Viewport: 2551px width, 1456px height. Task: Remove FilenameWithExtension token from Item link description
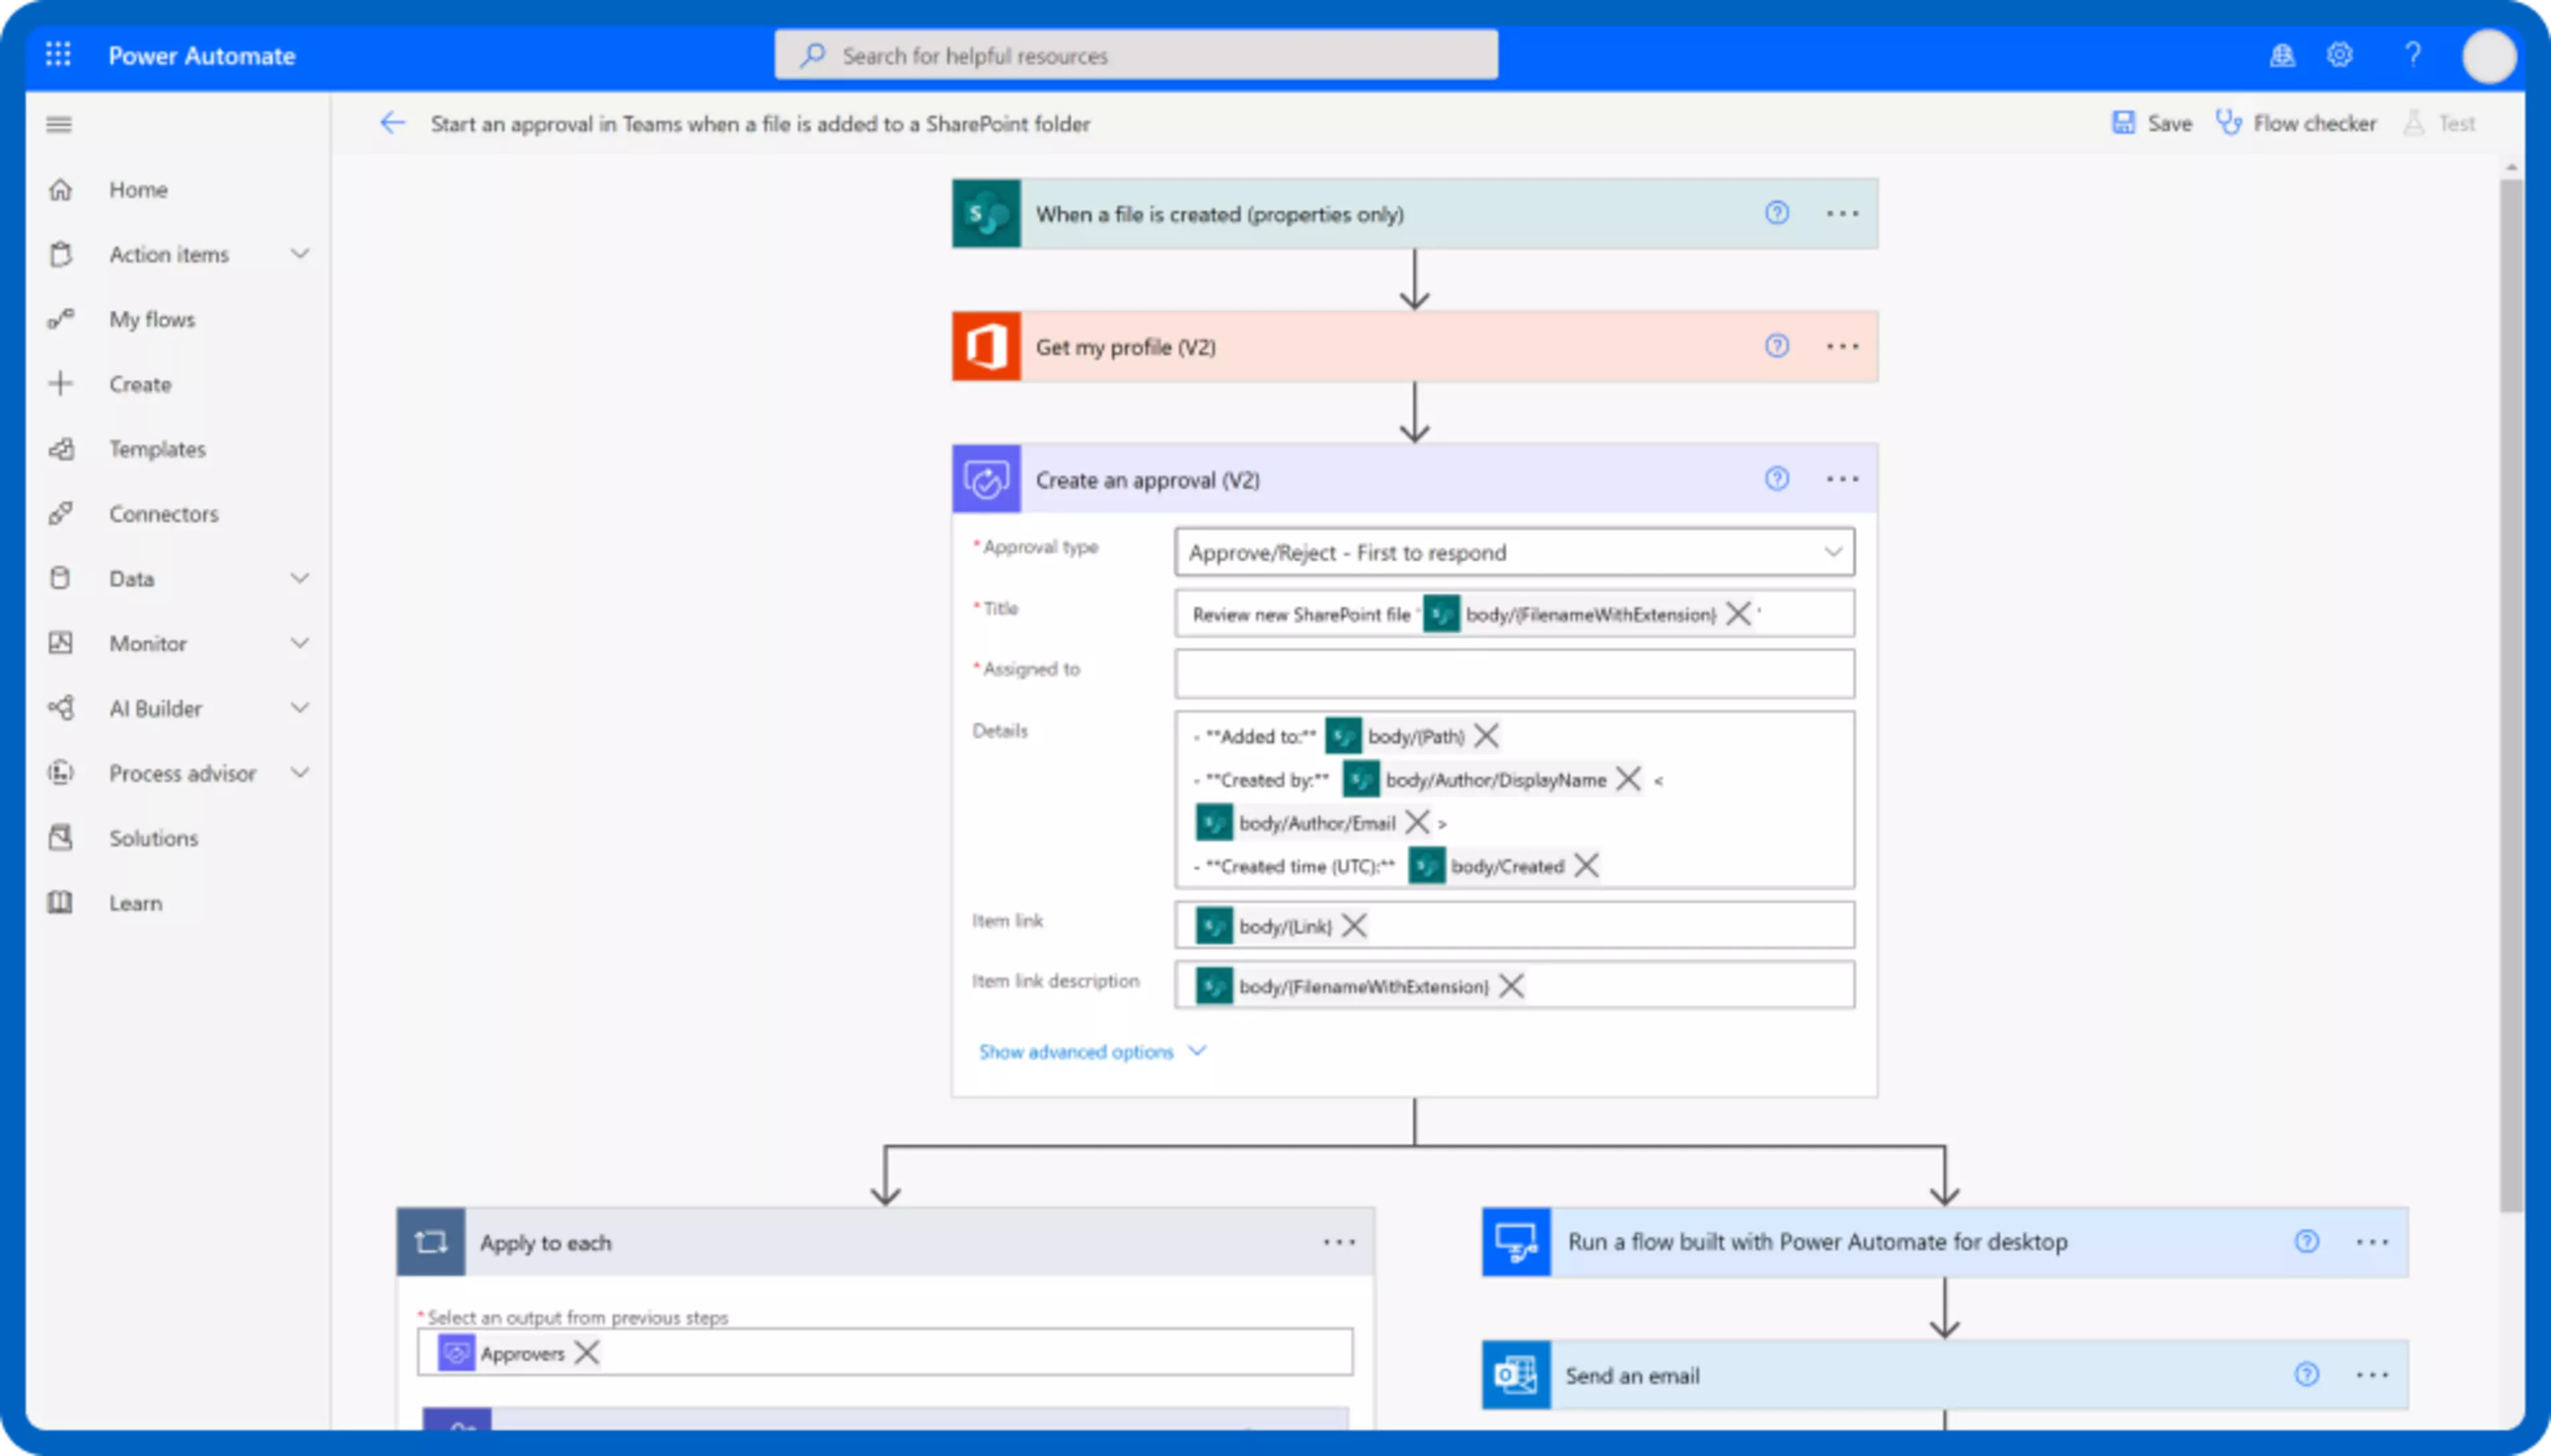(x=1511, y=986)
